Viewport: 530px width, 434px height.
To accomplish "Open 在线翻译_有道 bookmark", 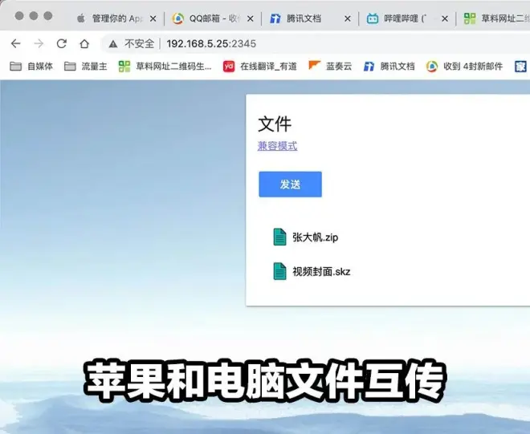I will pyautogui.click(x=261, y=67).
